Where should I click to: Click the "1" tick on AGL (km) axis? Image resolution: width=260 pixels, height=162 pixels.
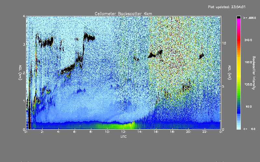coord(24,101)
